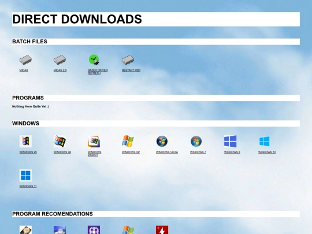Open the RESTART RDP link
The height and width of the screenshot is (234, 312).
(131, 70)
